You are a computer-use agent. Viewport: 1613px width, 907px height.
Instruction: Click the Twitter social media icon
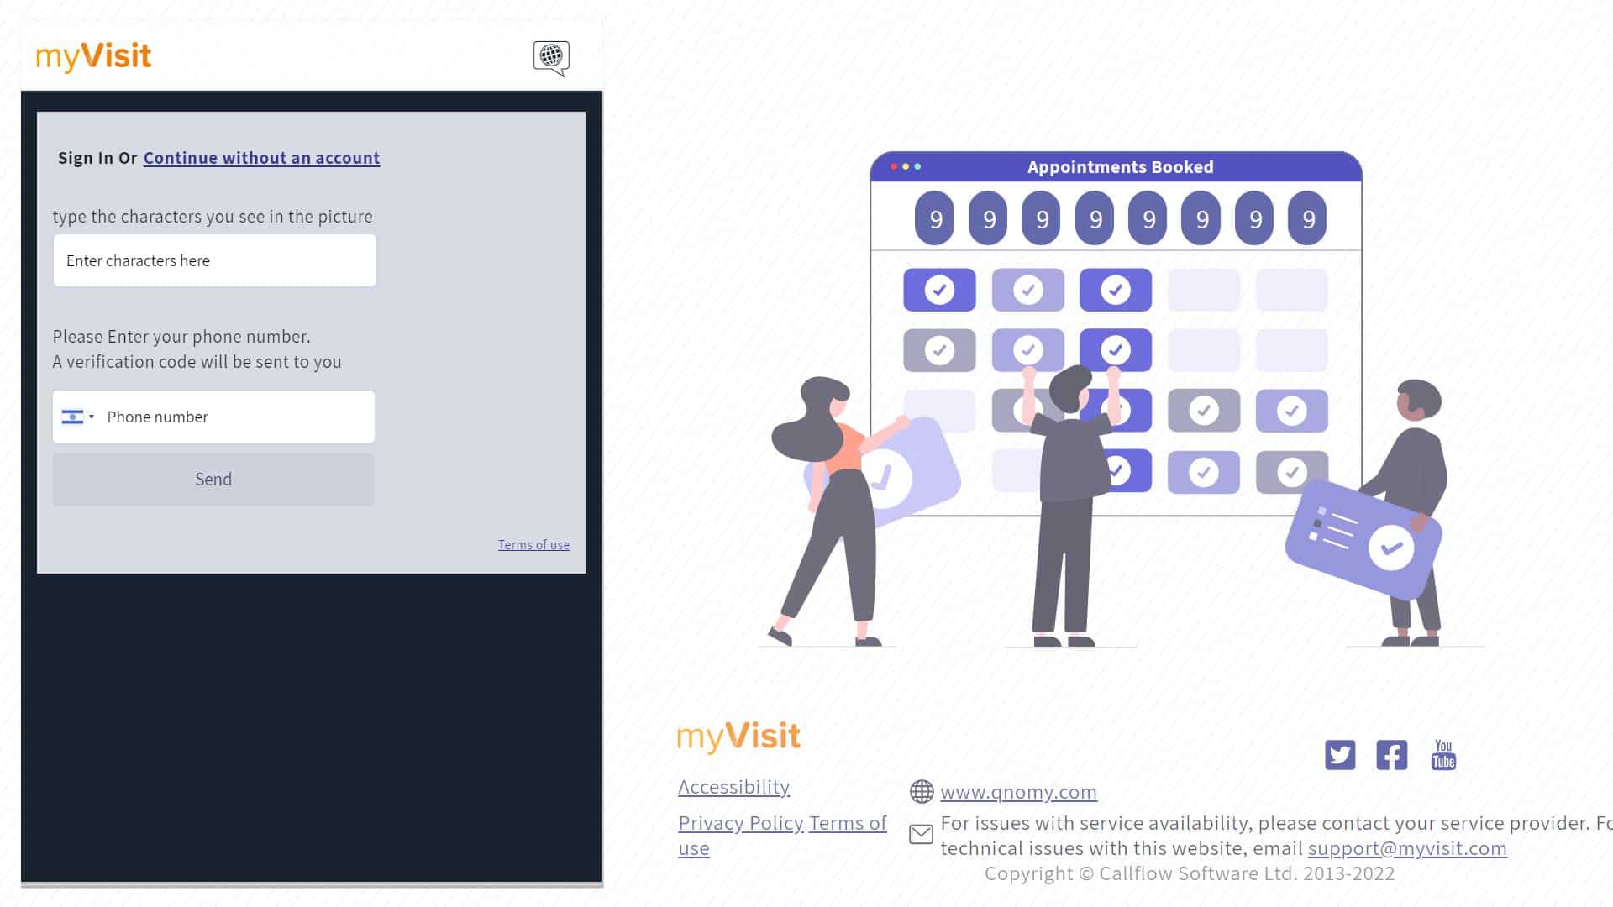(x=1339, y=755)
